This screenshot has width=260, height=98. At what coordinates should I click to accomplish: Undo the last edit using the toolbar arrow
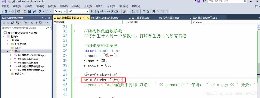tap(40, 11)
